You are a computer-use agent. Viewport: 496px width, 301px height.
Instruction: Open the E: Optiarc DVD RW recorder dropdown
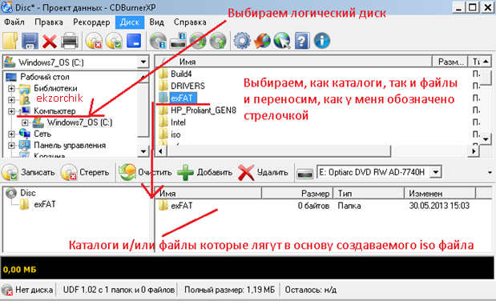(436, 172)
